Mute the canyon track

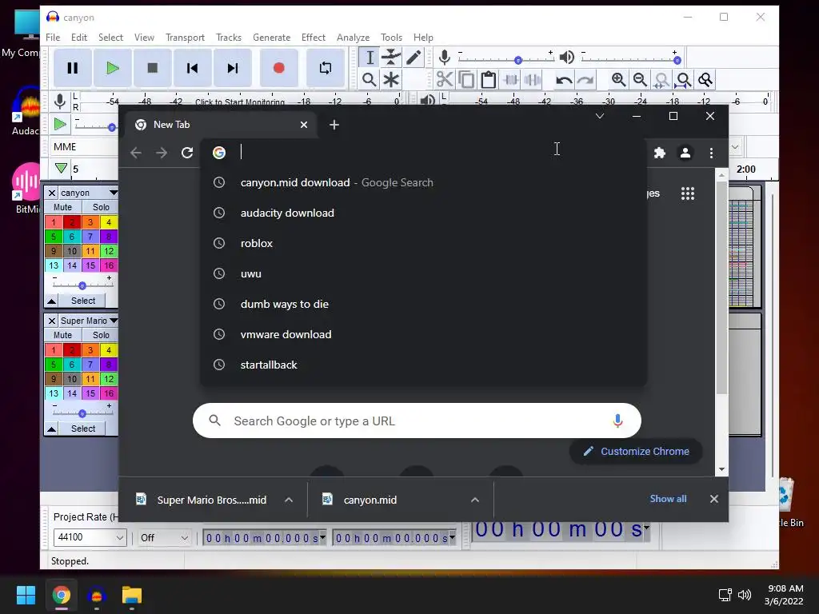(62, 207)
